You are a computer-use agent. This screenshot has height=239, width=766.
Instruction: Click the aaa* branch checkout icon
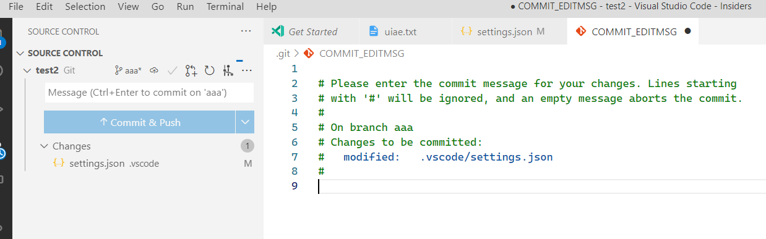click(x=128, y=70)
